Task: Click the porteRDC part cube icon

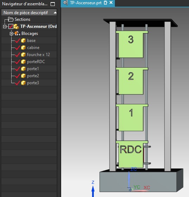Action: pos(23,62)
